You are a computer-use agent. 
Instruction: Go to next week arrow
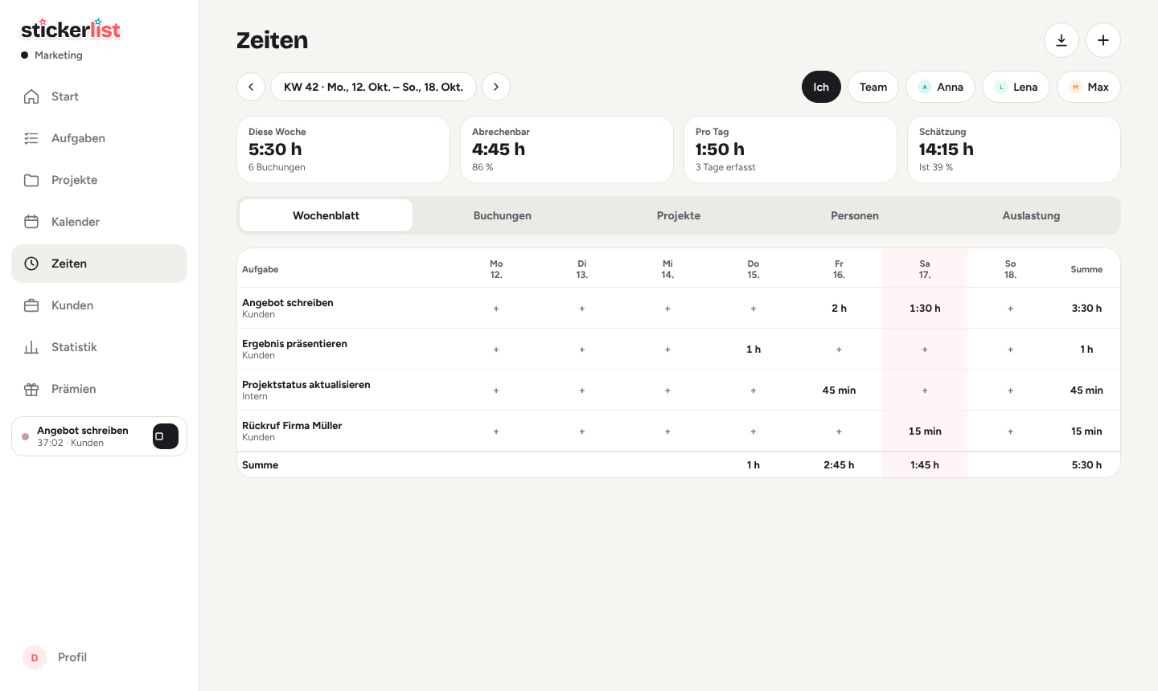pyautogui.click(x=496, y=87)
